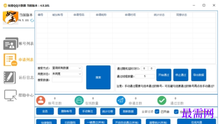Click the 申请昵称 column header
This screenshot has height=124, width=220.
point(101,15)
